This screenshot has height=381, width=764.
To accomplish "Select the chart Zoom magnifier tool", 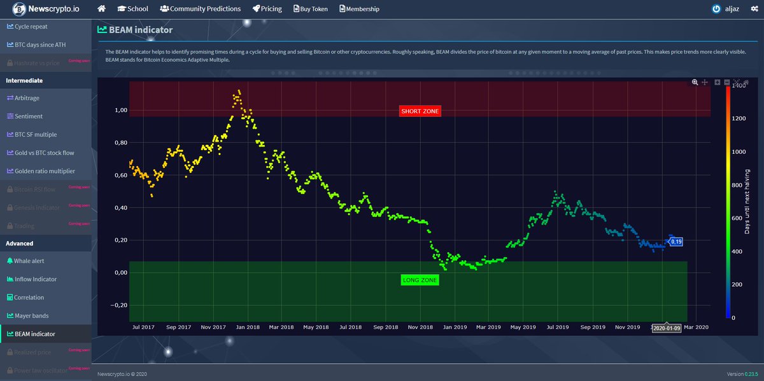I will (695, 83).
